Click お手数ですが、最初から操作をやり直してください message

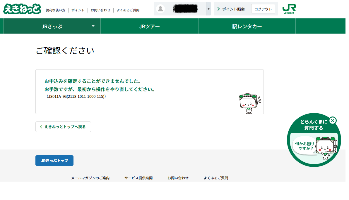[100, 89]
